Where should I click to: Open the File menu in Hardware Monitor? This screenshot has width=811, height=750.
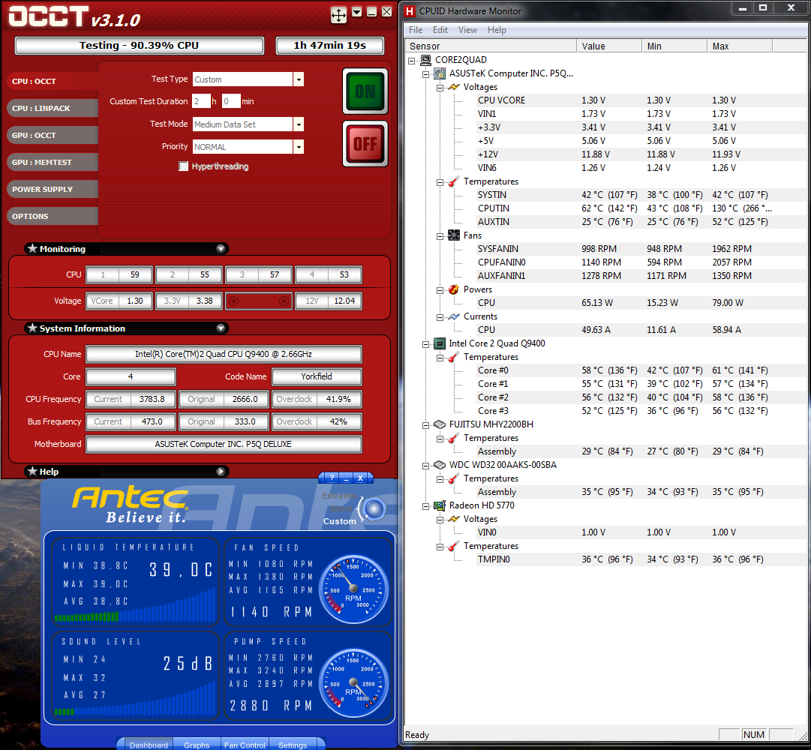[x=416, y=30]
